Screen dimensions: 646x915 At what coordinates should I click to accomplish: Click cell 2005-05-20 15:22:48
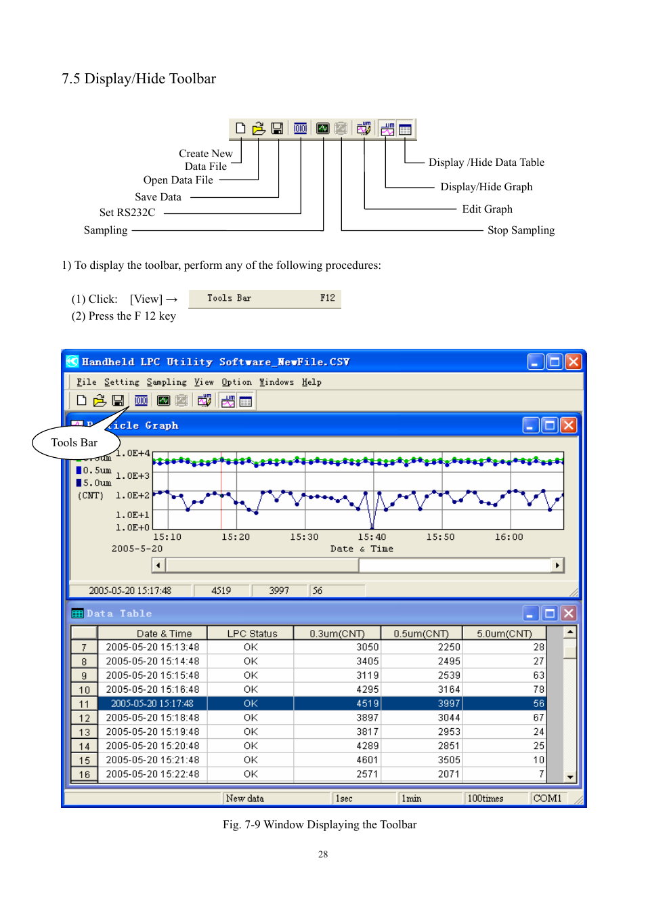(153, 774)
